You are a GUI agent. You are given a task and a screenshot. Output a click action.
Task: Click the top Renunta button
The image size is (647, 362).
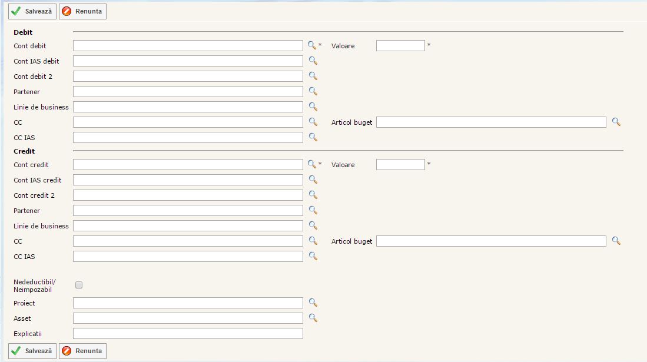pyautogui.click(x=82, y=11)
